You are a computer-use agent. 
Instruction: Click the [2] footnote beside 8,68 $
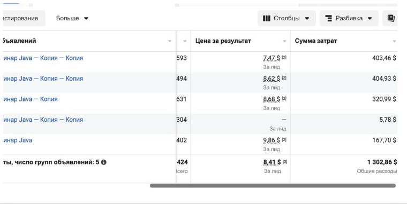tap(284, 98)
